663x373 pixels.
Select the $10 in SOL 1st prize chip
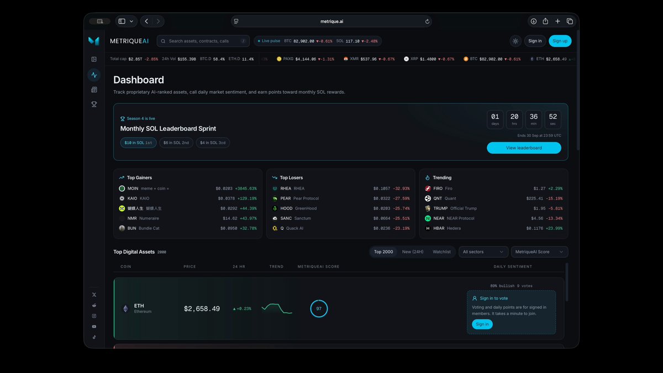[138, 143]
